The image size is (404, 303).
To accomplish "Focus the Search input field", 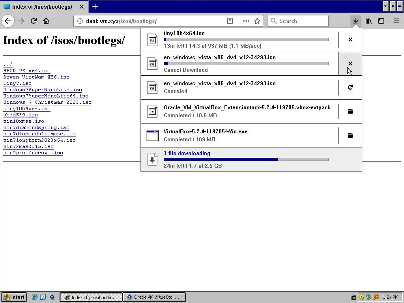I will (298, 21).
